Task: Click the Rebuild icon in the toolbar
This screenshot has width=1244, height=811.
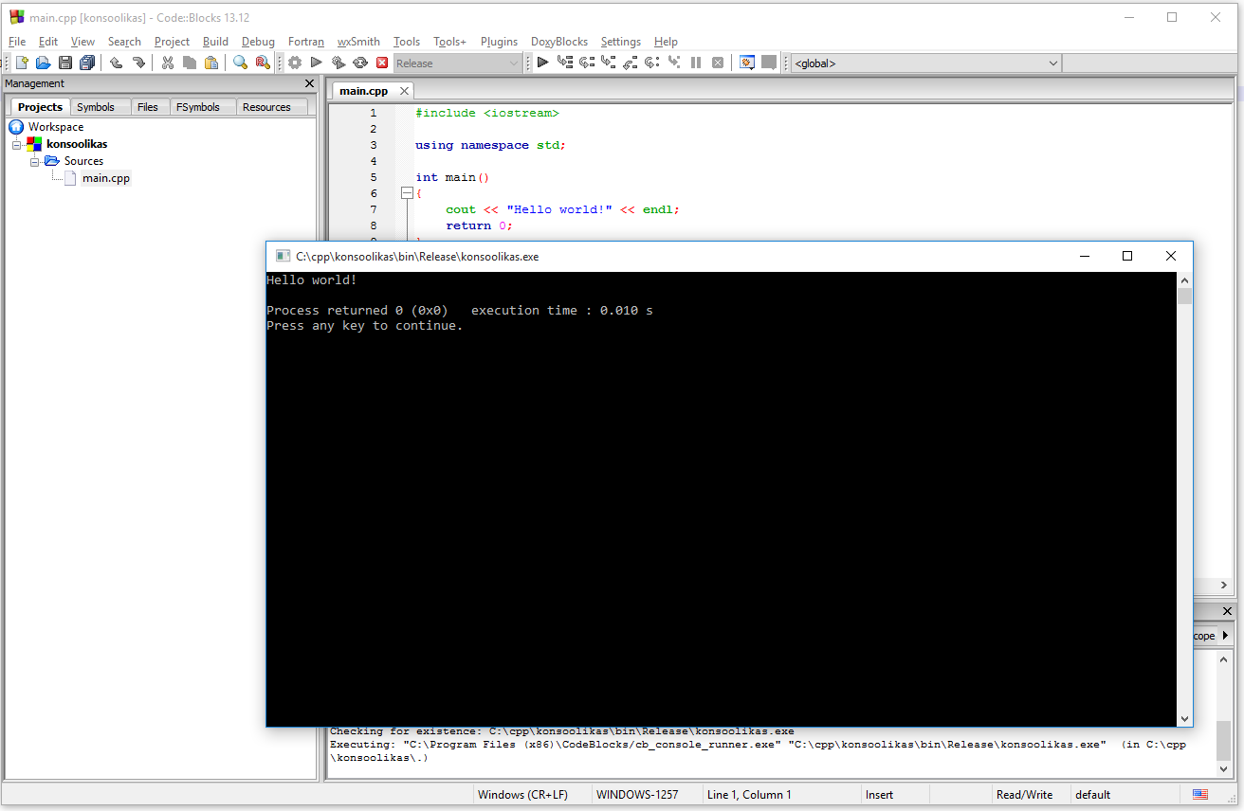Action: 360,63
